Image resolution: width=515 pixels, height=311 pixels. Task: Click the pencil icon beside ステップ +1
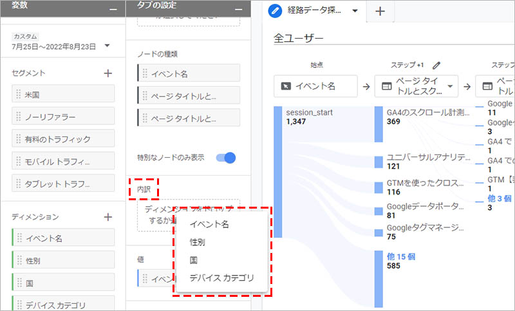[437, 65]
